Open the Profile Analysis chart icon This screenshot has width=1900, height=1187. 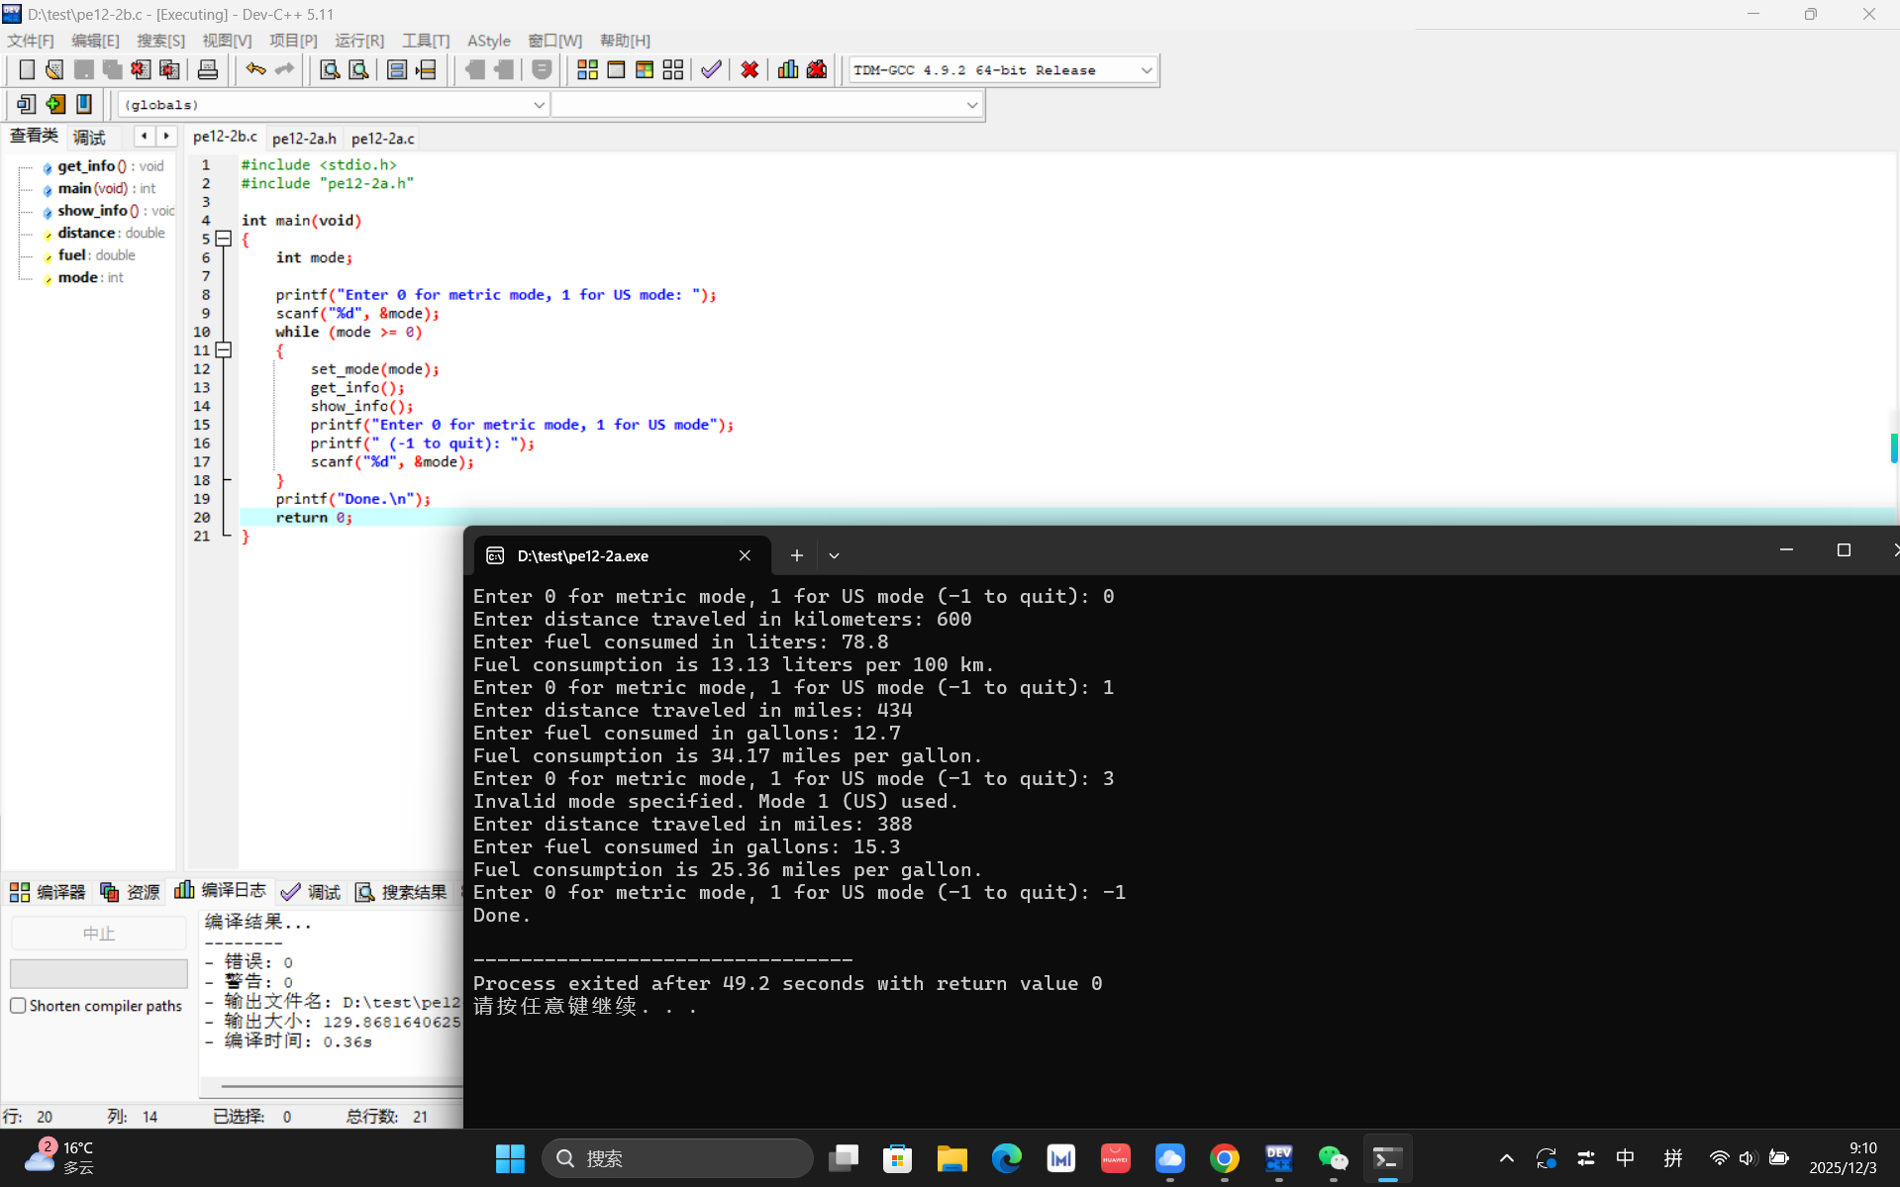point(788,69)
